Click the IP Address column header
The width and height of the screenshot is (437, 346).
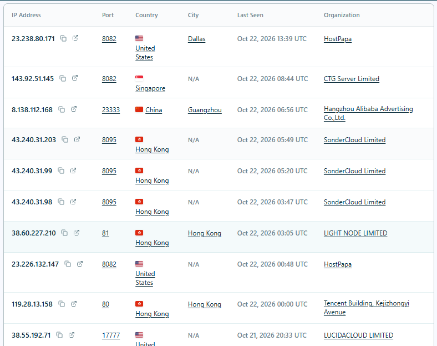tap(26, 15)
